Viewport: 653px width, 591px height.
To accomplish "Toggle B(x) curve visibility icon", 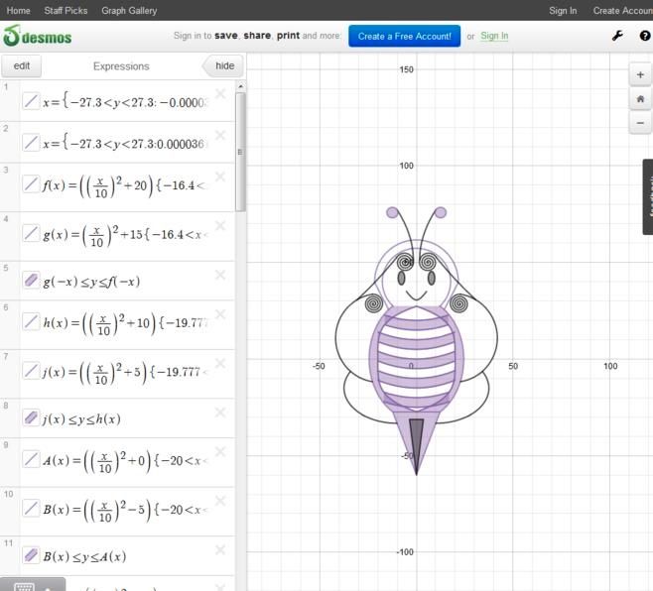I will click(31, 508).
